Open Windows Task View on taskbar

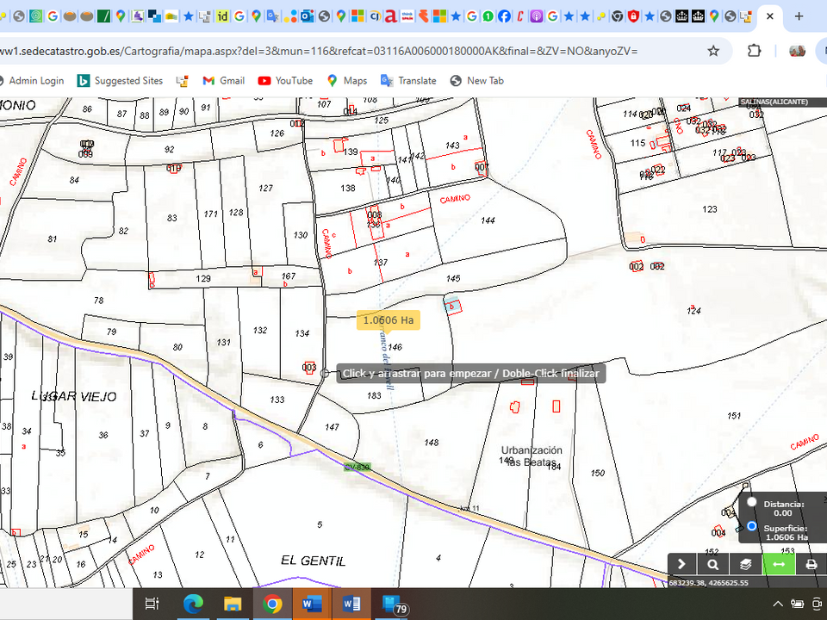pos(152,604)
